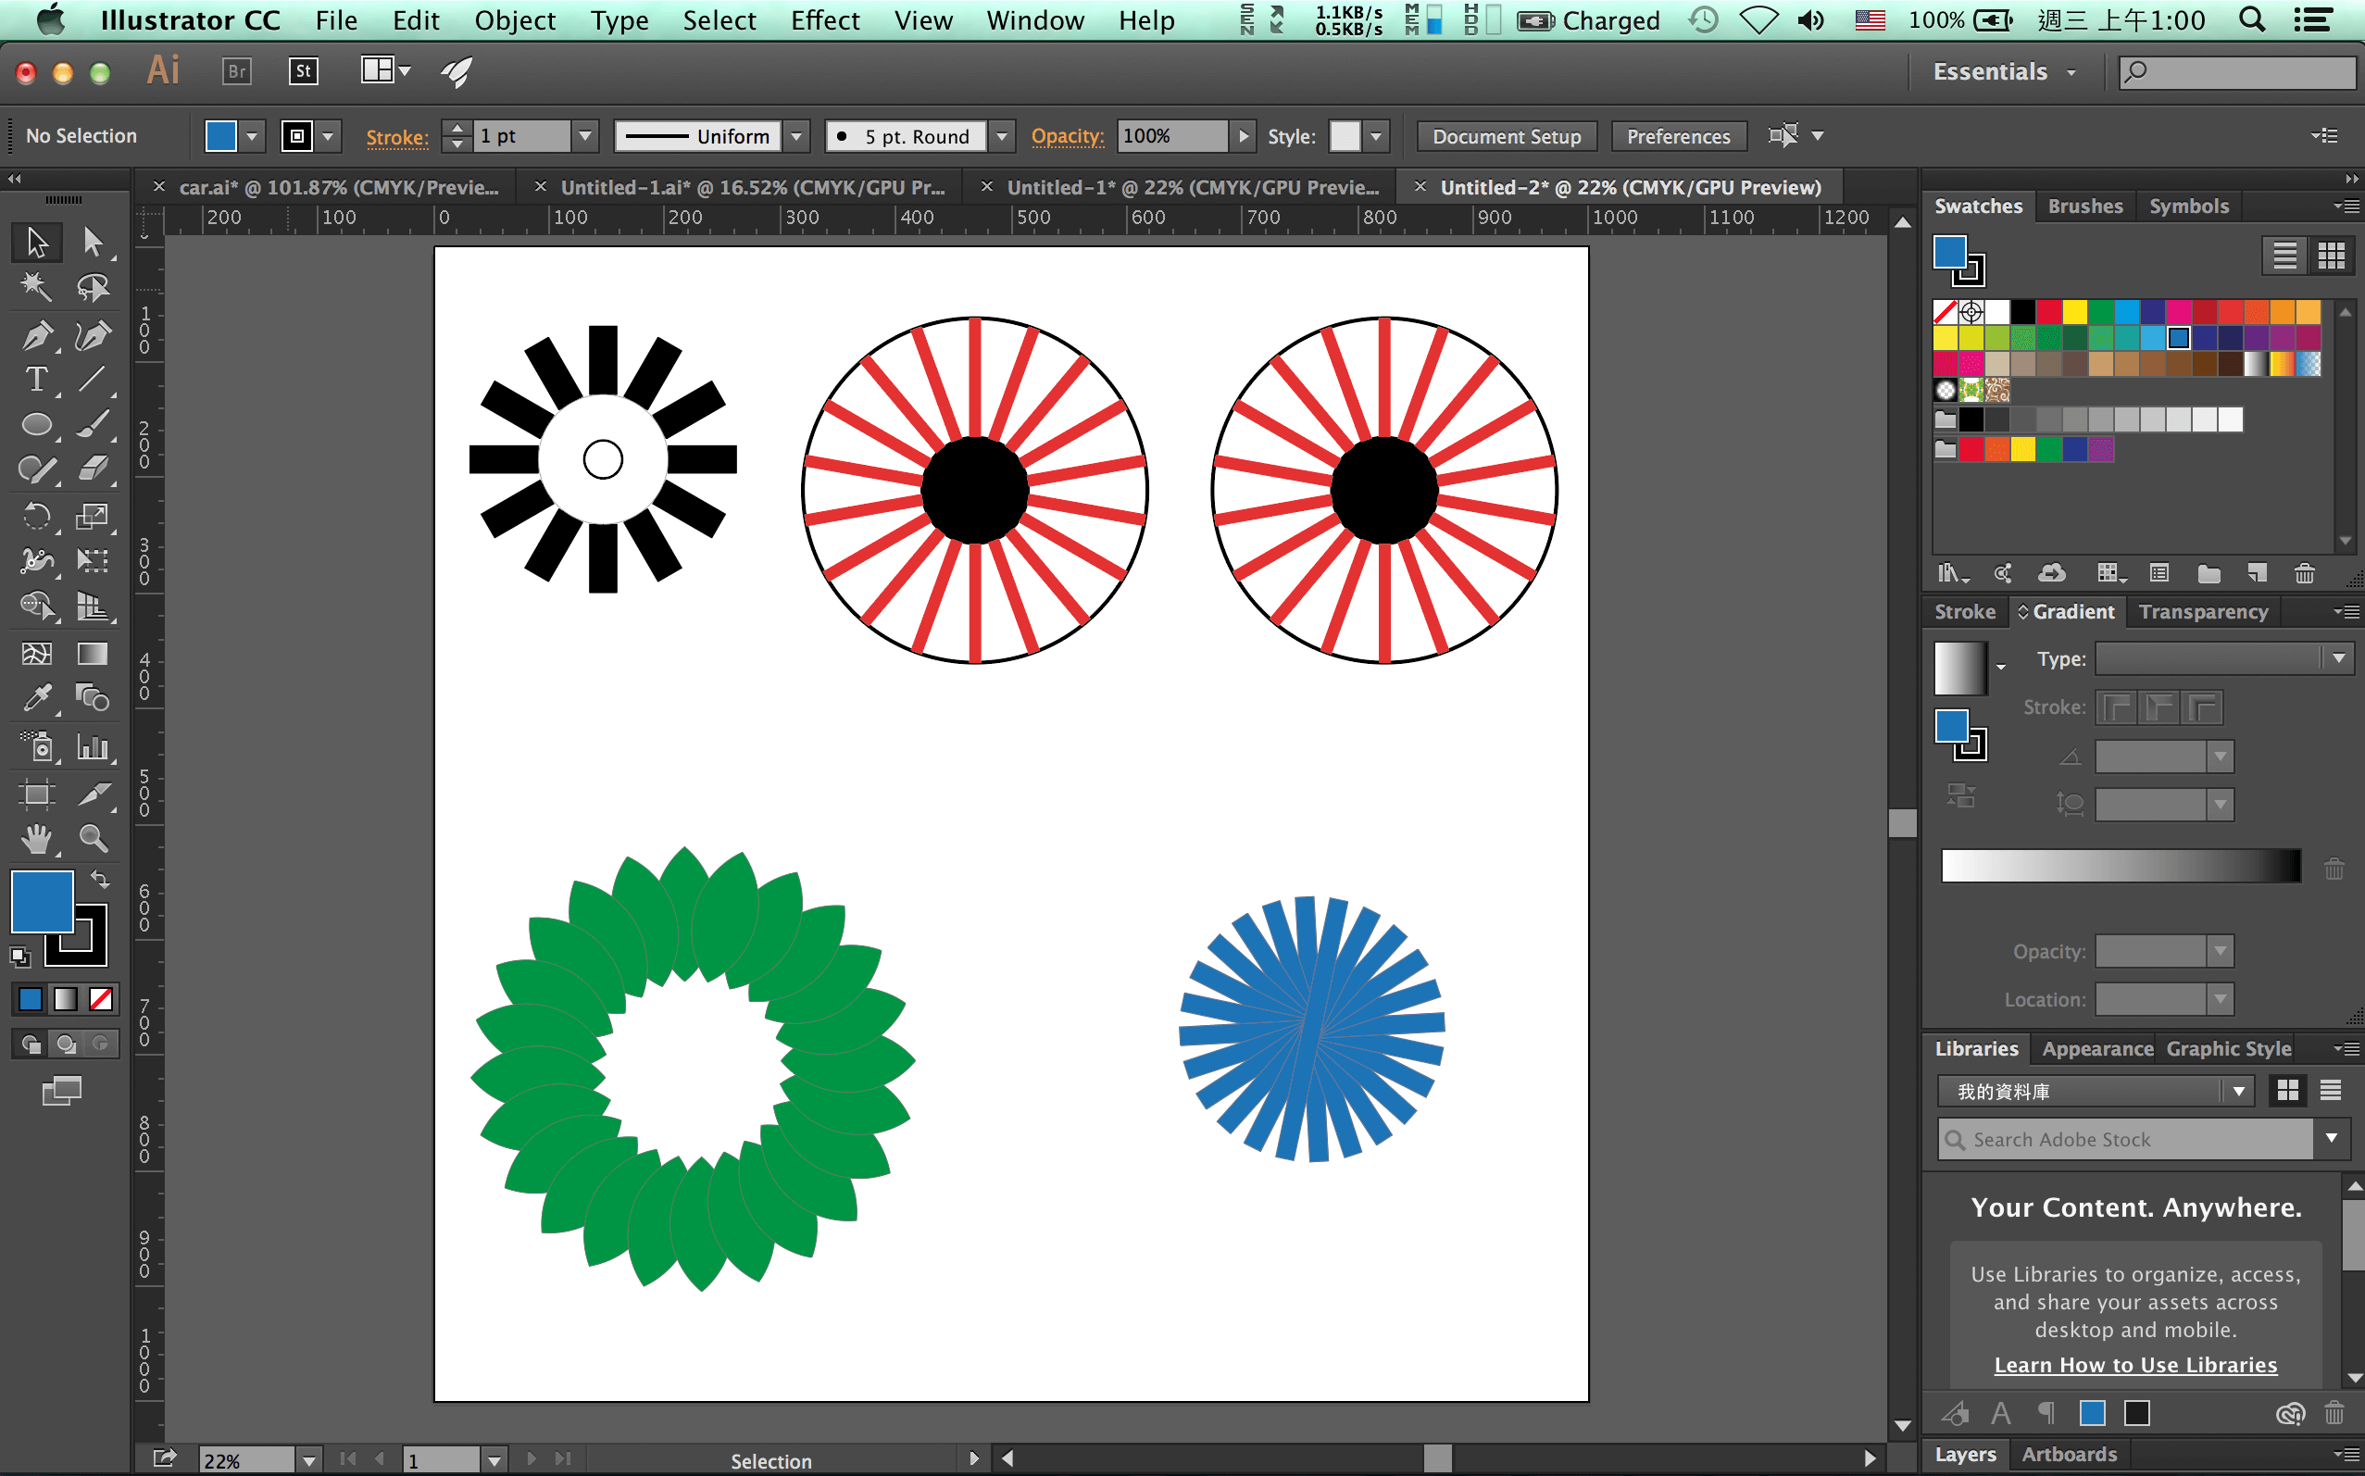Open stroke weight dropdown
Viewport: 2365px width, 1476px height.
pyautogui.click(x=584, y=136)
